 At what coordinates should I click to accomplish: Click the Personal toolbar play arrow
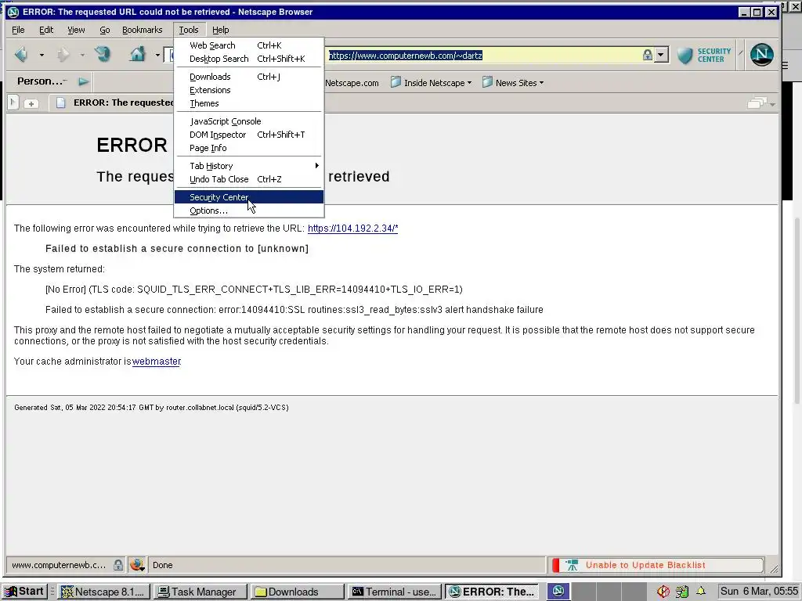(84, 81)
